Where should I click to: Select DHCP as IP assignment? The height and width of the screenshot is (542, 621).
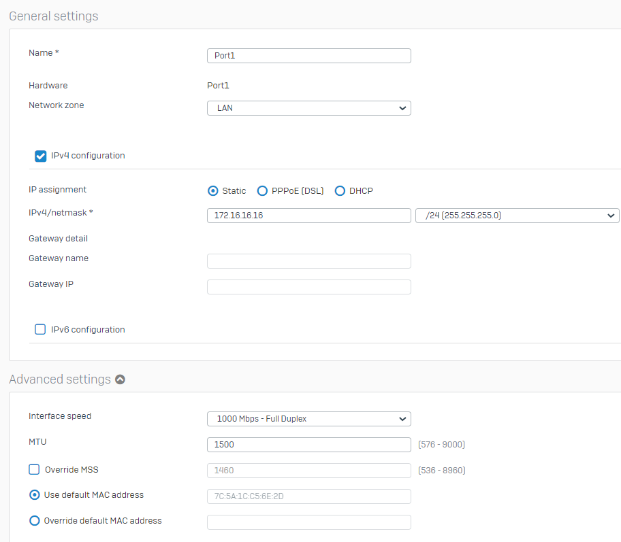pyautogui.click(x=340, y=191)
